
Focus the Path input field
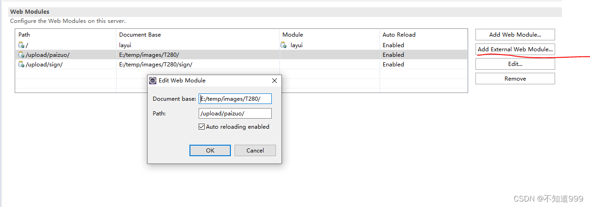click(x=235, y=113)
